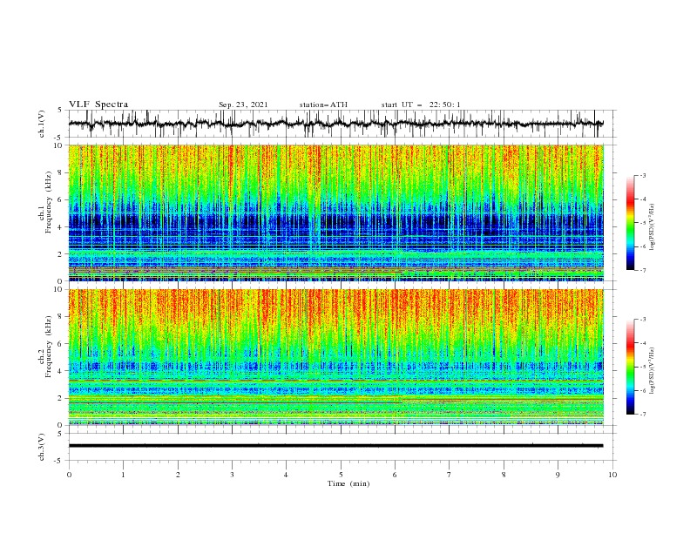The width and height of the screenshot is (690, 533).
Task: Click time axis tick label '10'
Action: [x=612, y=475]
